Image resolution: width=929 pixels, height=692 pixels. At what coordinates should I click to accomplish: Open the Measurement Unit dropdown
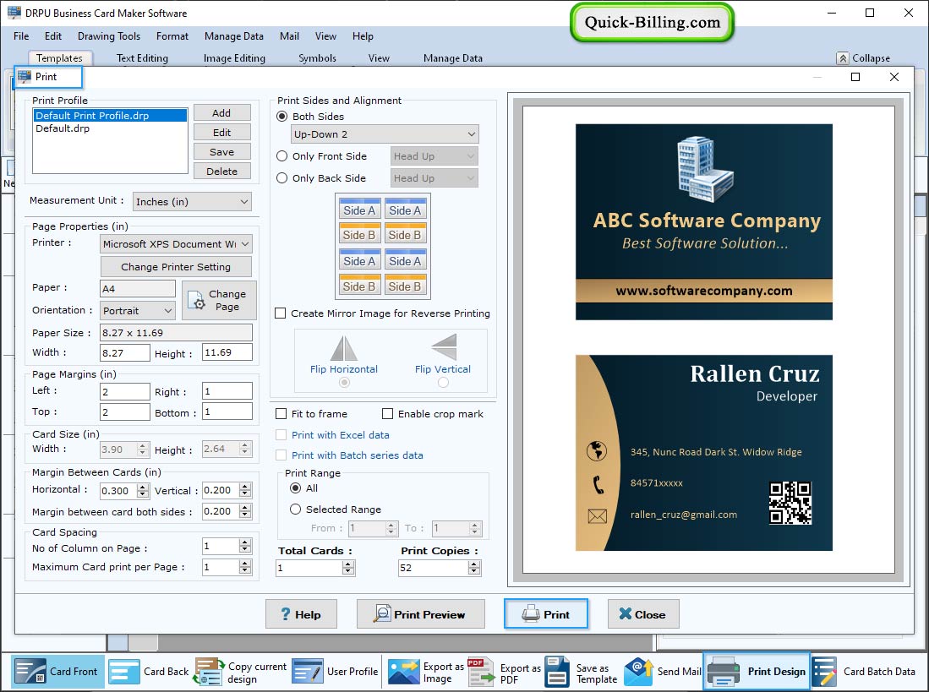[x=192, y=202]
